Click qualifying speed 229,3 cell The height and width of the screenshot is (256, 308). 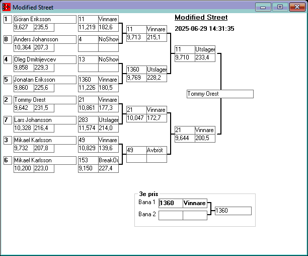(44, 68)
